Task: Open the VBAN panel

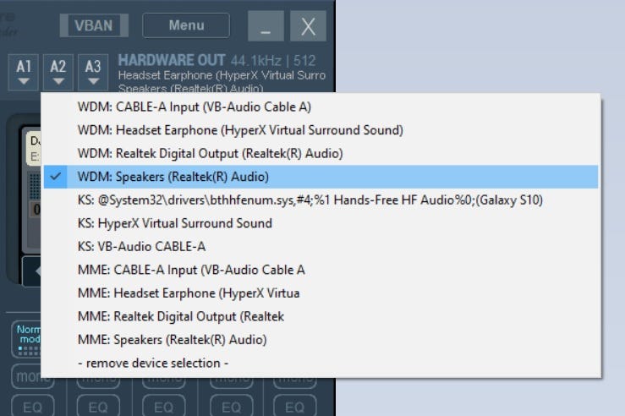Action: tap(94, 25)
